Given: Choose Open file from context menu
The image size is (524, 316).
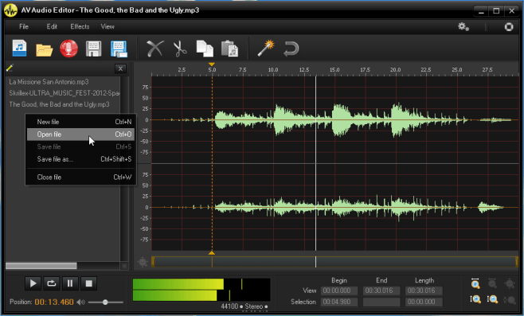Looking at the screenshot, I should coord(80,135).
